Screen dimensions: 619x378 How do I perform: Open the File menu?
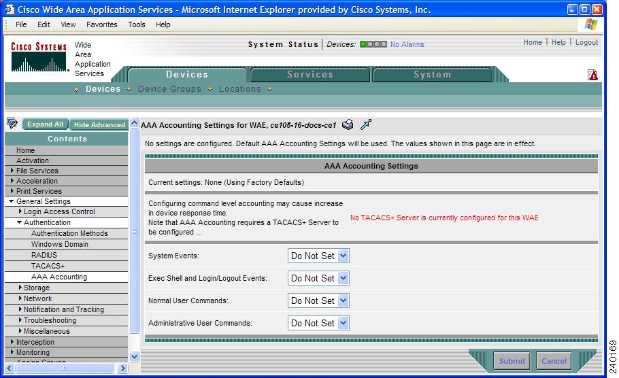21,24
